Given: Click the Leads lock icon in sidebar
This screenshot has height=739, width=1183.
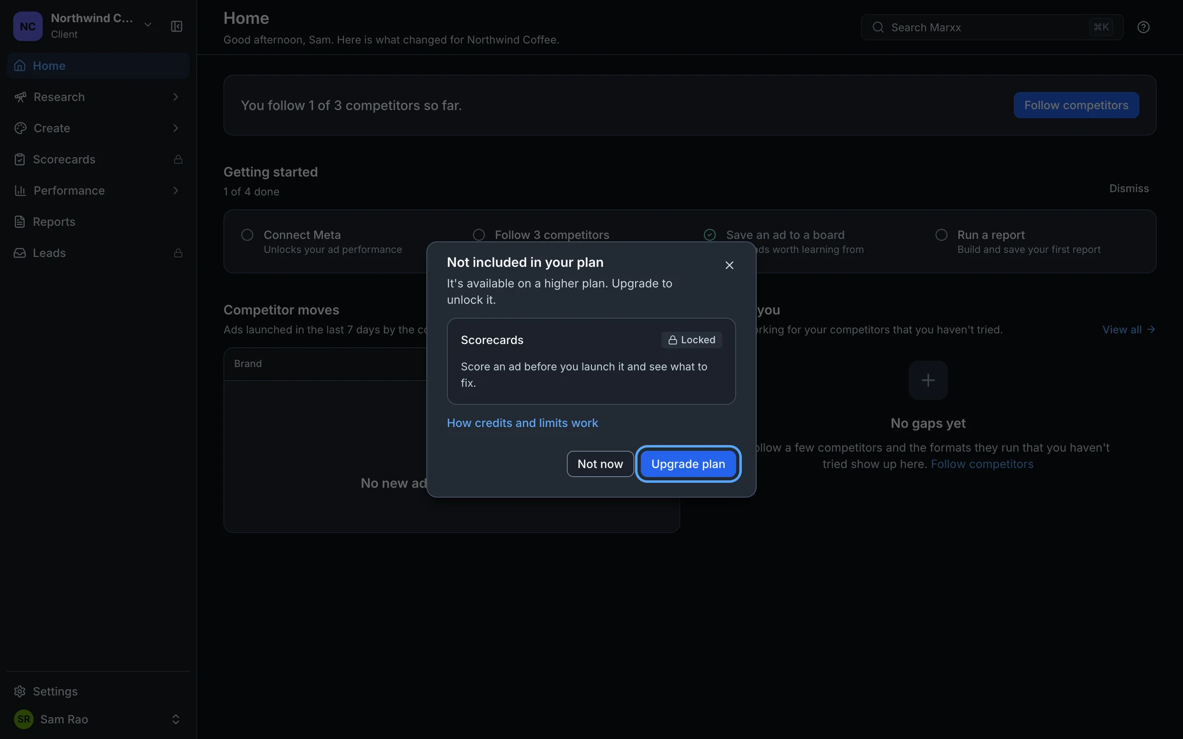Looking at the screenshot, I should pyautogui.click(x=178, y=253).
